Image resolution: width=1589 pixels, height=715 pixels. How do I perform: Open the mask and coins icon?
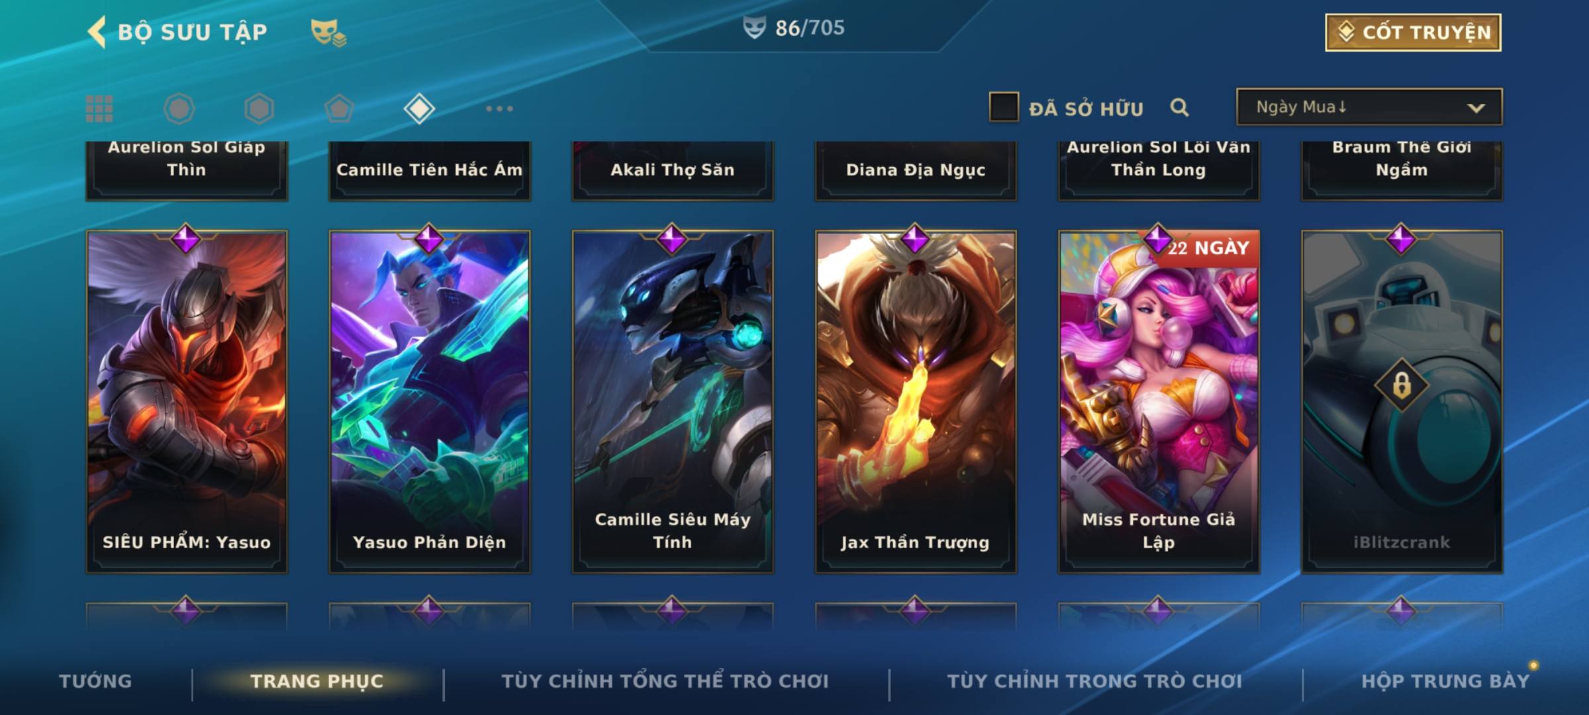click(328, 32)
